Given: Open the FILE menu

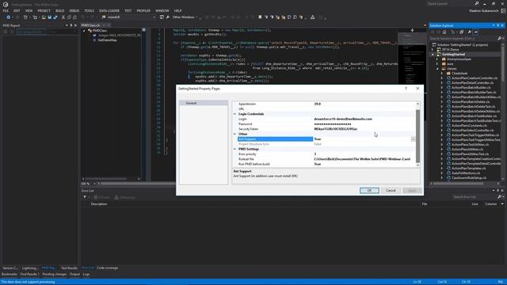Looking at the screenshot, I should pyautogui.click(x=6, y=10).
